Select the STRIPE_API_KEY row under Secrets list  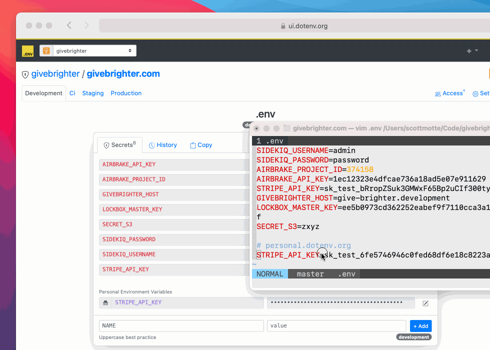(174, 269)
